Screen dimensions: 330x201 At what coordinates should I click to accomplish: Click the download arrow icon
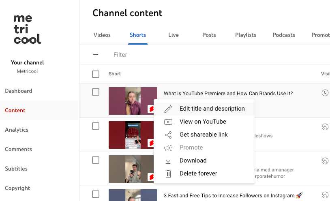click(168, 161)
